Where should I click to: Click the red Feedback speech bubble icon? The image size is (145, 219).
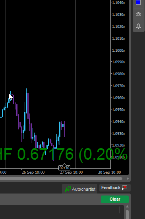tap(124, 188)
